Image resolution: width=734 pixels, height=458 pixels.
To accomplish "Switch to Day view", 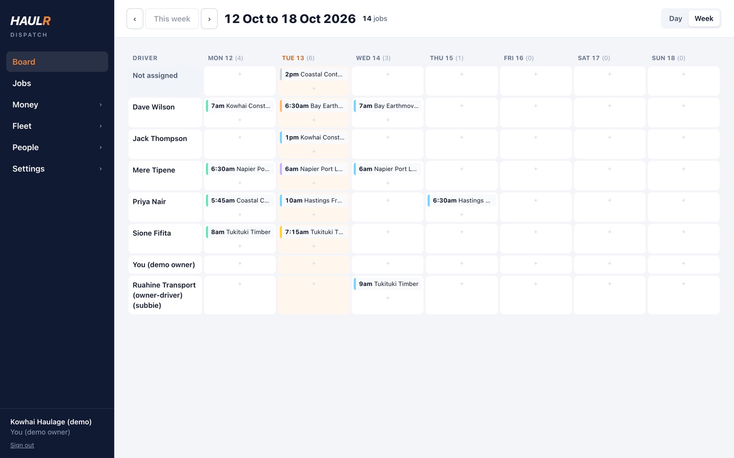I will pos(675,19).
